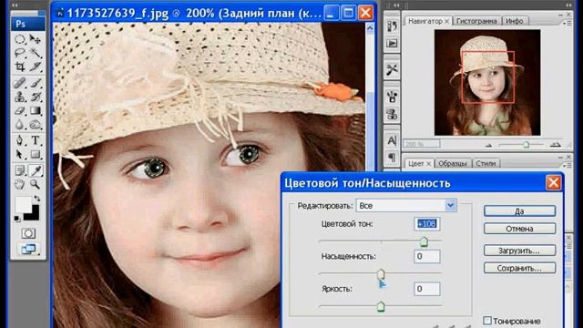Viewport: 583px width, 328px height.
Task: Select the Sponge tool
Action: click(x=36, y=125)
